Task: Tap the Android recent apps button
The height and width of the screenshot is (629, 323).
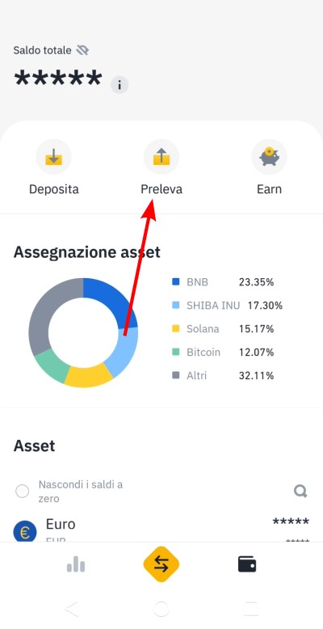Action: tap(251, 610)
